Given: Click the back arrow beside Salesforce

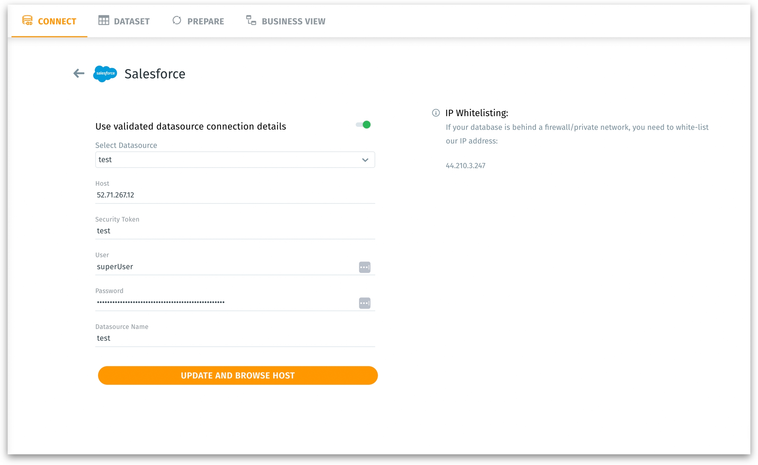Looking at the screenshot, I should 79,73.
